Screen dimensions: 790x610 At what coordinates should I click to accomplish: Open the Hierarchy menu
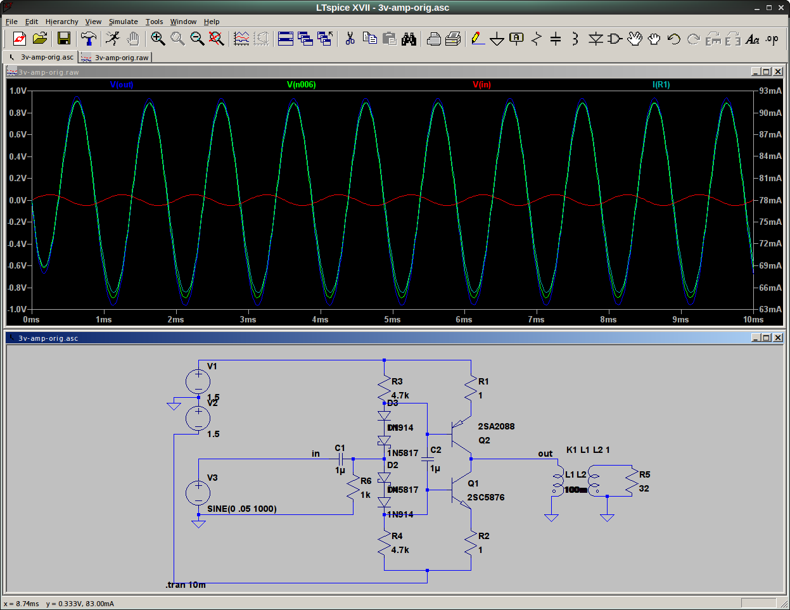click(x=61, y=22)
